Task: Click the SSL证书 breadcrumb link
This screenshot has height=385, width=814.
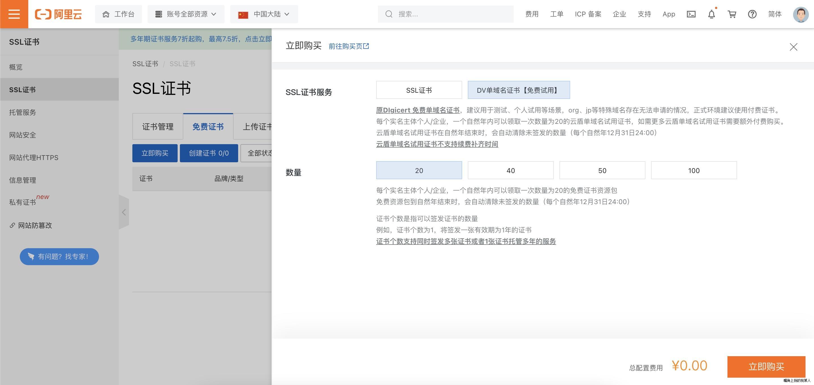Action: click(x=145, y=64)
